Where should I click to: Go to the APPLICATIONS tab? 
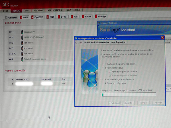[x=55, y=10]
